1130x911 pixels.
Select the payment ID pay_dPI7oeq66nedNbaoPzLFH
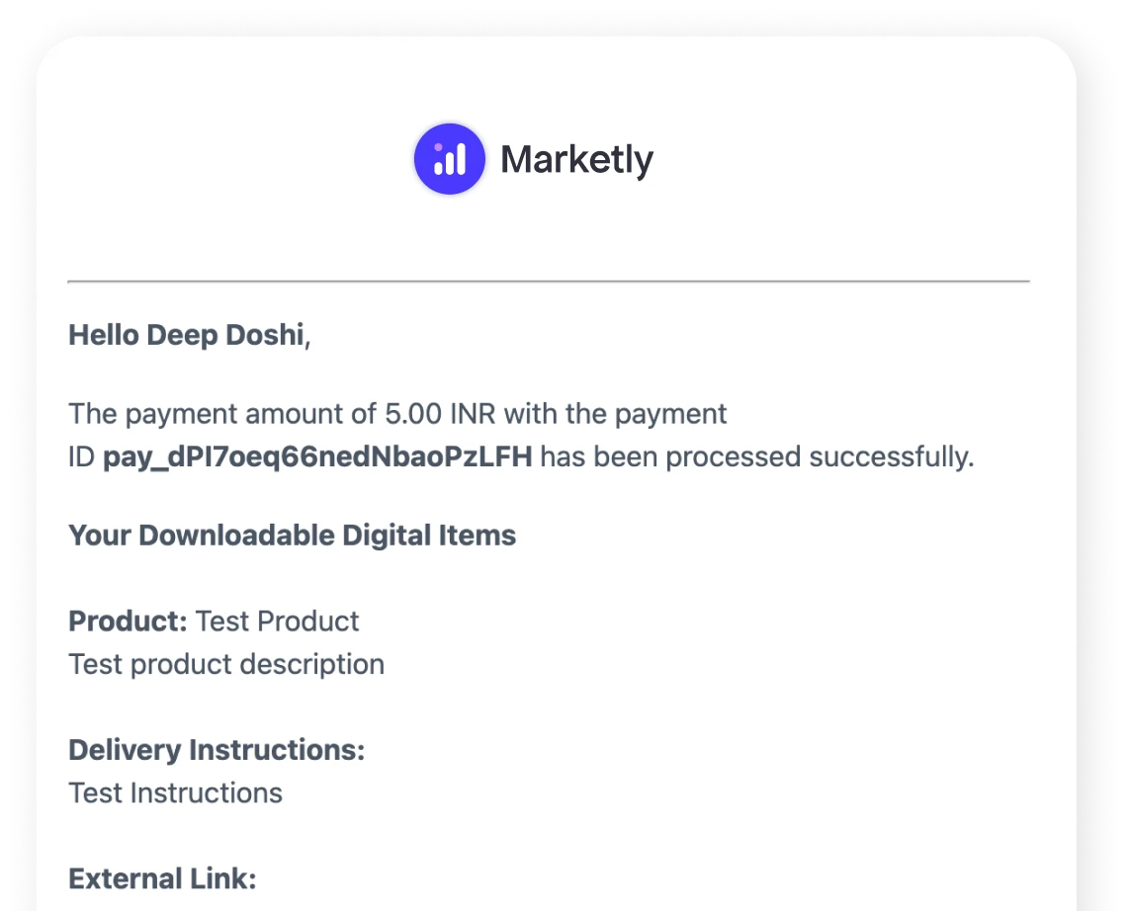[317, 456]
